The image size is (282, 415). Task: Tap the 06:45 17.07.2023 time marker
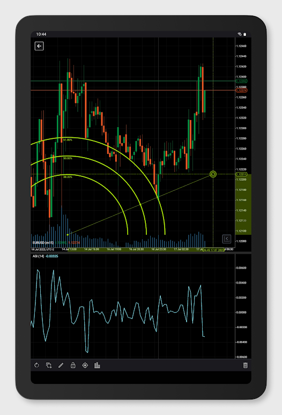(x=213, y=250)
